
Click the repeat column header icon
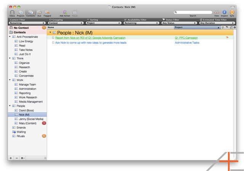(x=223, y=27)
